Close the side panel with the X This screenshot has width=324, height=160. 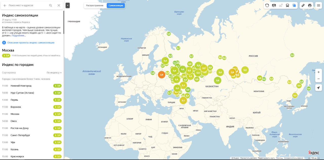pos(59,5)
